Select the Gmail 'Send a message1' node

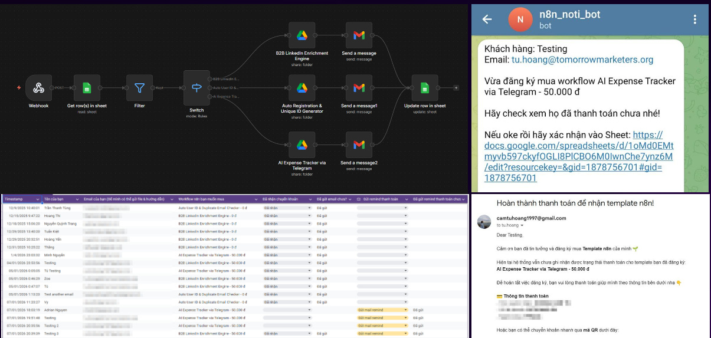click(359, 88)
